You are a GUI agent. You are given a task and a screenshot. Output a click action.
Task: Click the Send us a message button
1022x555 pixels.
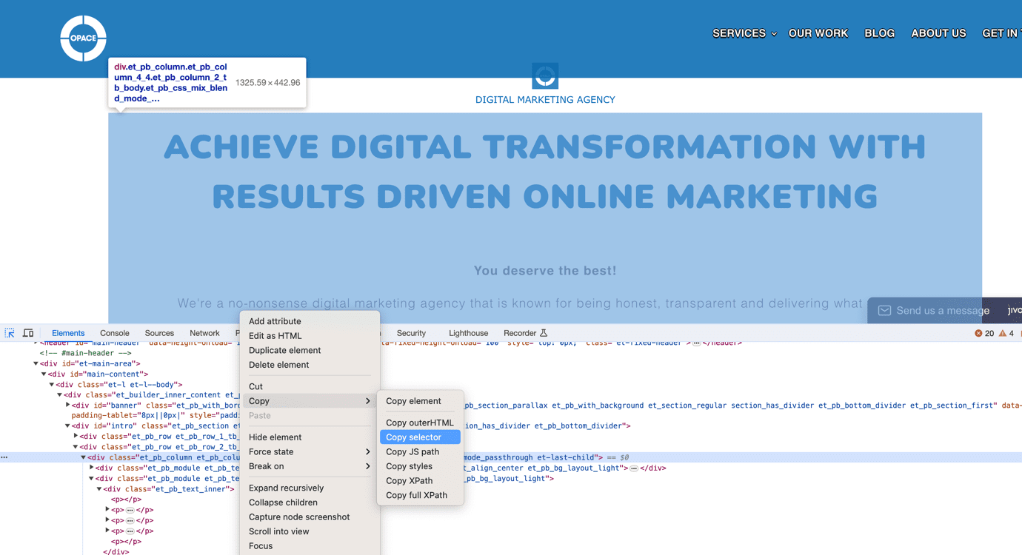[942, 311]
